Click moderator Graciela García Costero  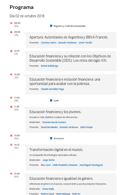pos(54,122)
